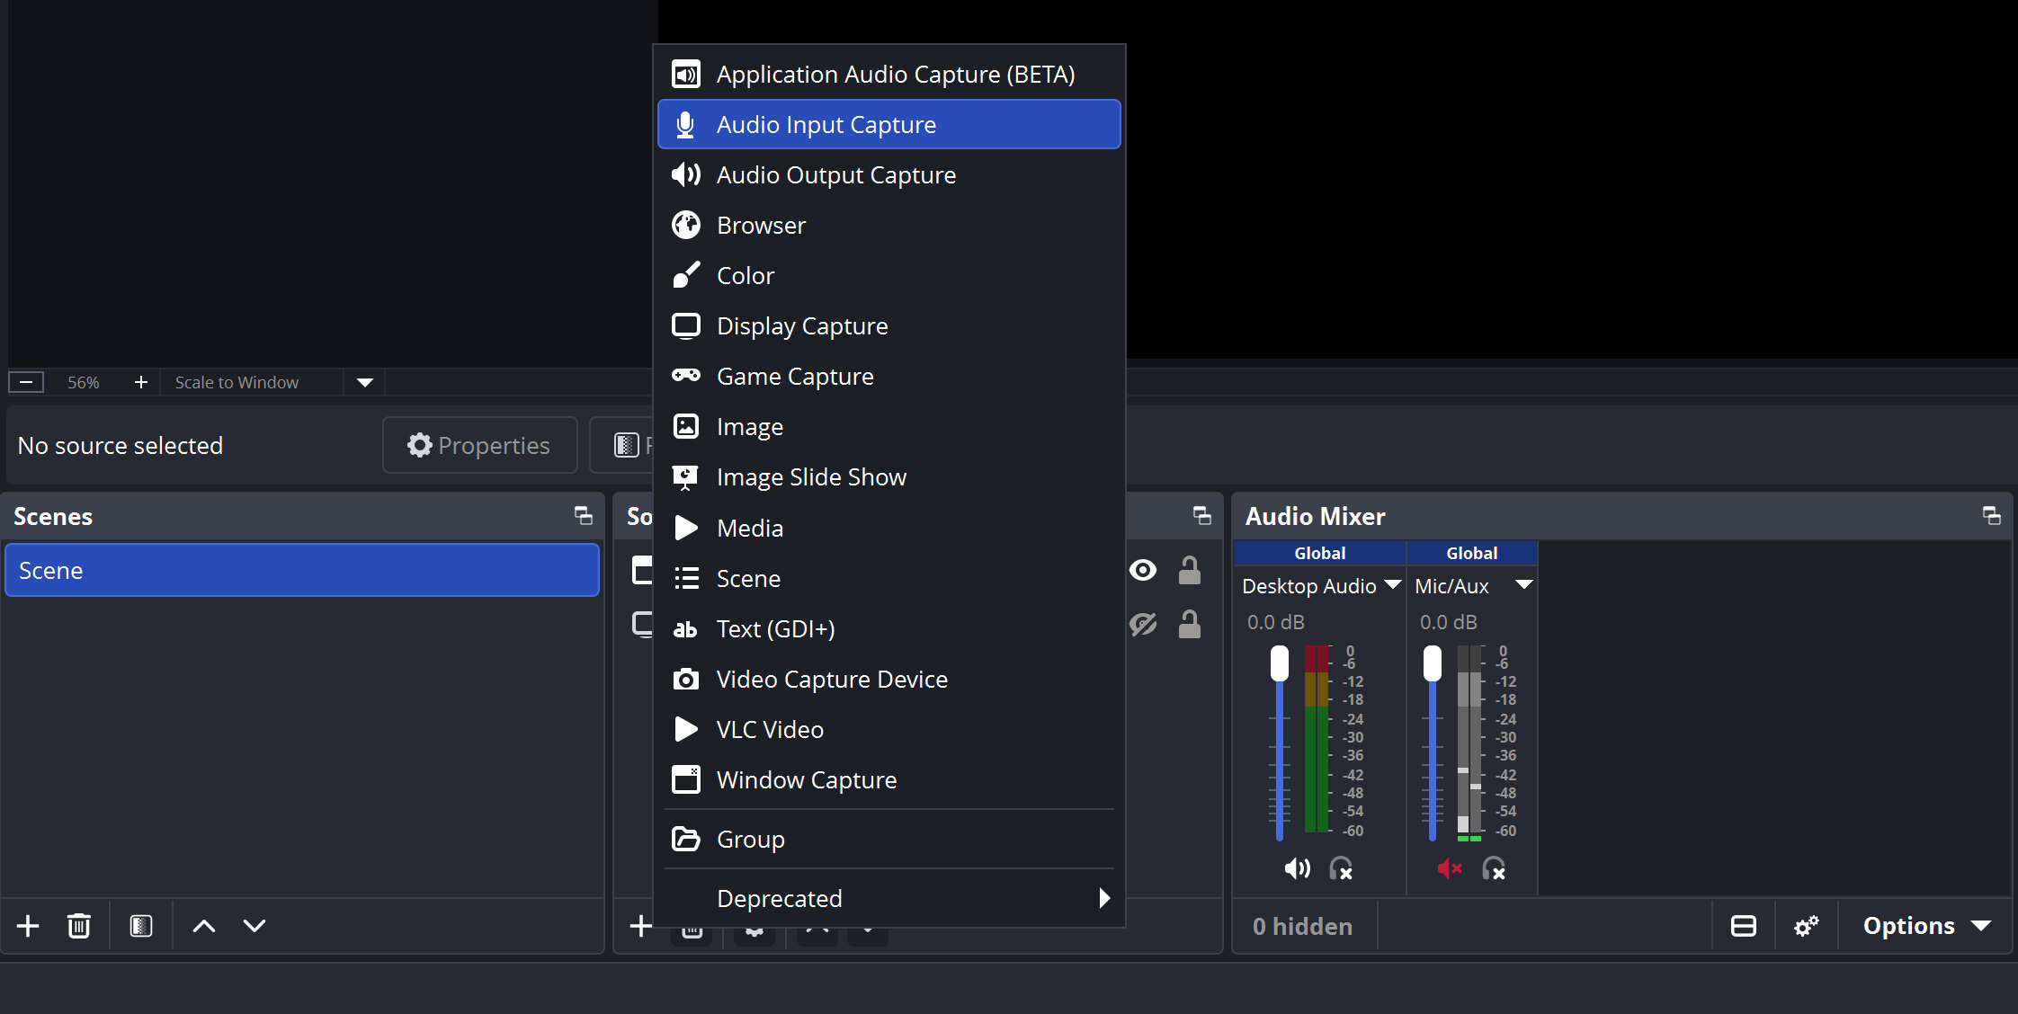Lock the second source
This screenshot has width=2018, height=1014.
(1190, 624)
